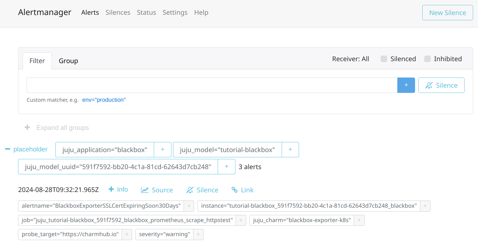Copy alert Link chain icon
Viewport: 478px width, 244px height.
(x=234, y=190)
